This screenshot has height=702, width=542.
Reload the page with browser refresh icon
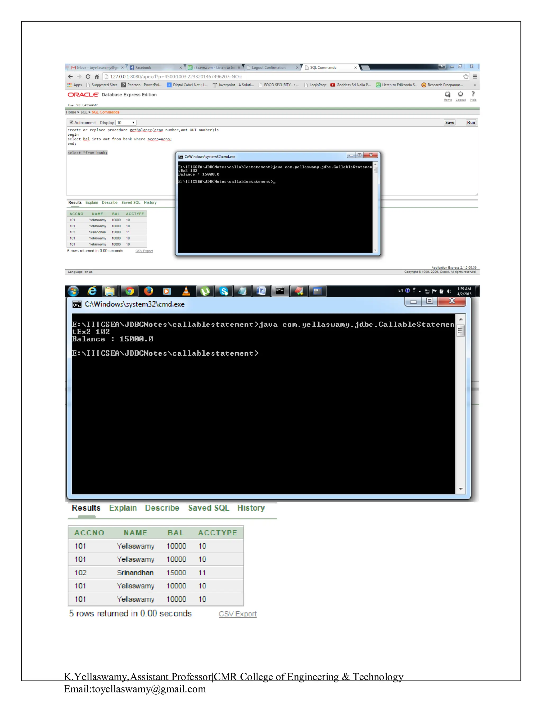88,77
